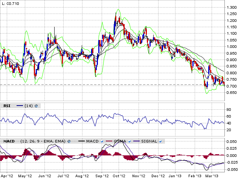This screenshot has width=241, height=181.
Task: Click the Mar '13 date axis label
Action: click(212, 176)
